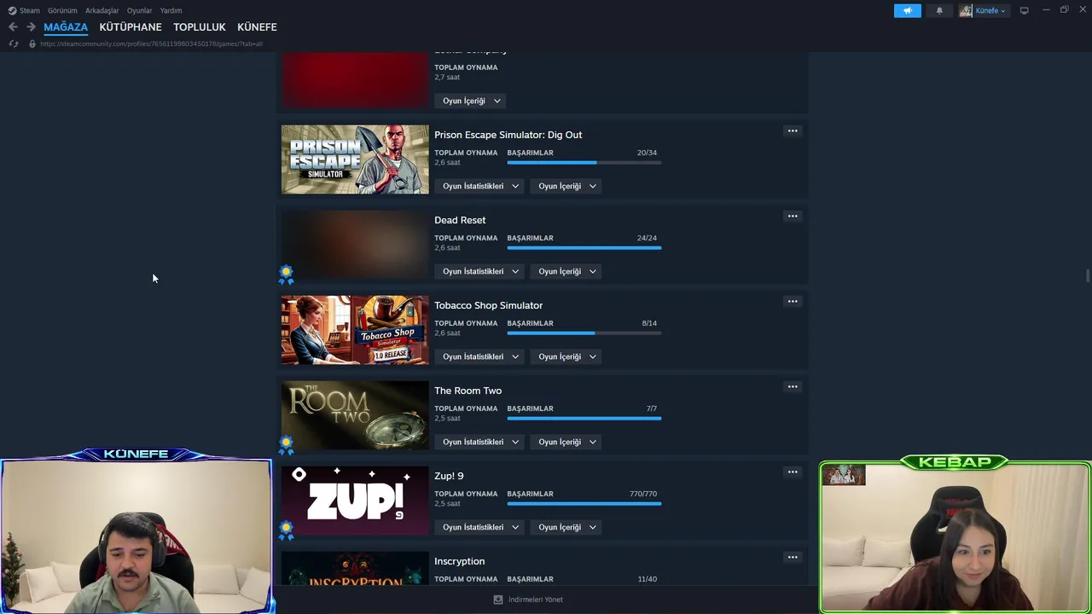Expand Oyun İçeriği for the top game

(x=472, y=101)
